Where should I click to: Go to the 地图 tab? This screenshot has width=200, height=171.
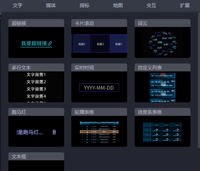pyautogui.click(x=118, y=6)
